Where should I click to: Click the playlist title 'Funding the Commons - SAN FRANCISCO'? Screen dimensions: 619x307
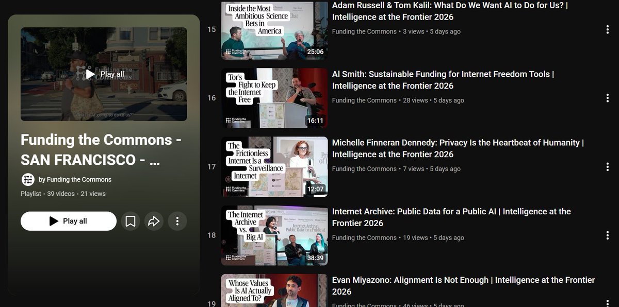[x=101, y=149]
